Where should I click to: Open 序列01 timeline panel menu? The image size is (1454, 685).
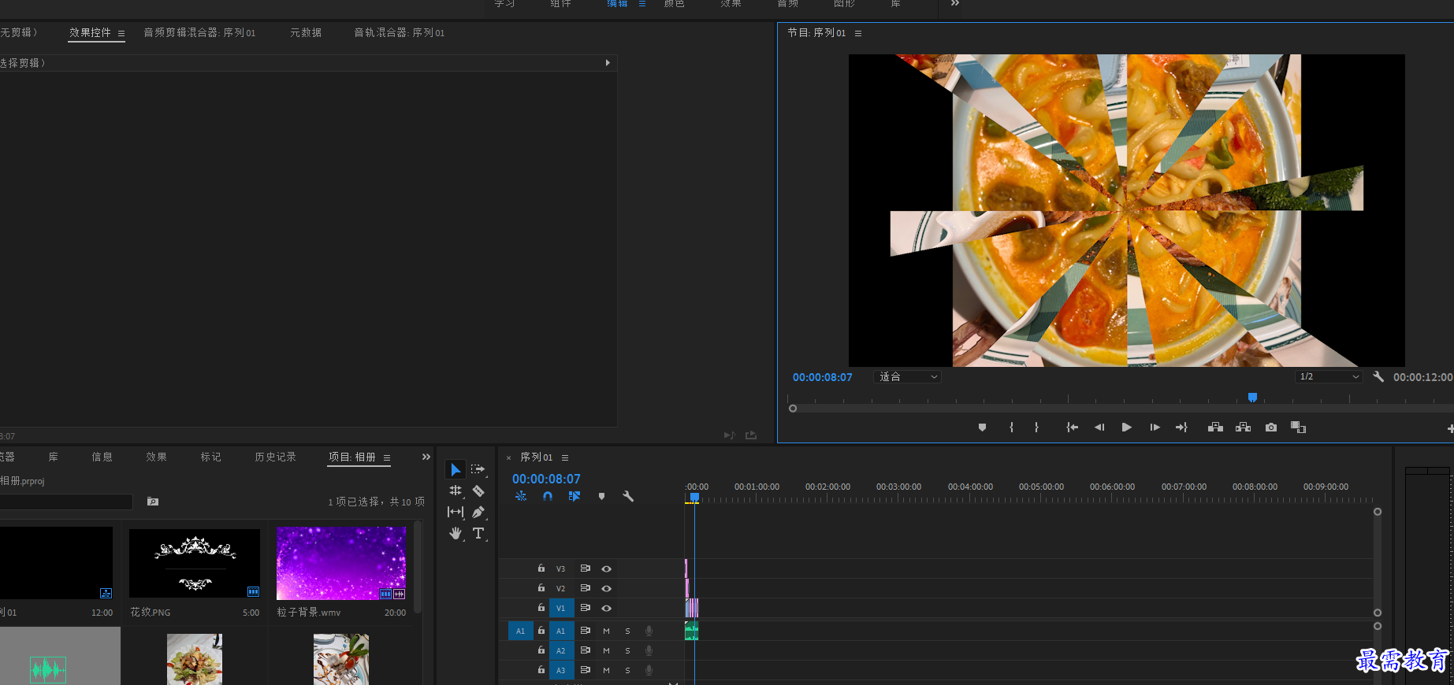coord(565,457)
